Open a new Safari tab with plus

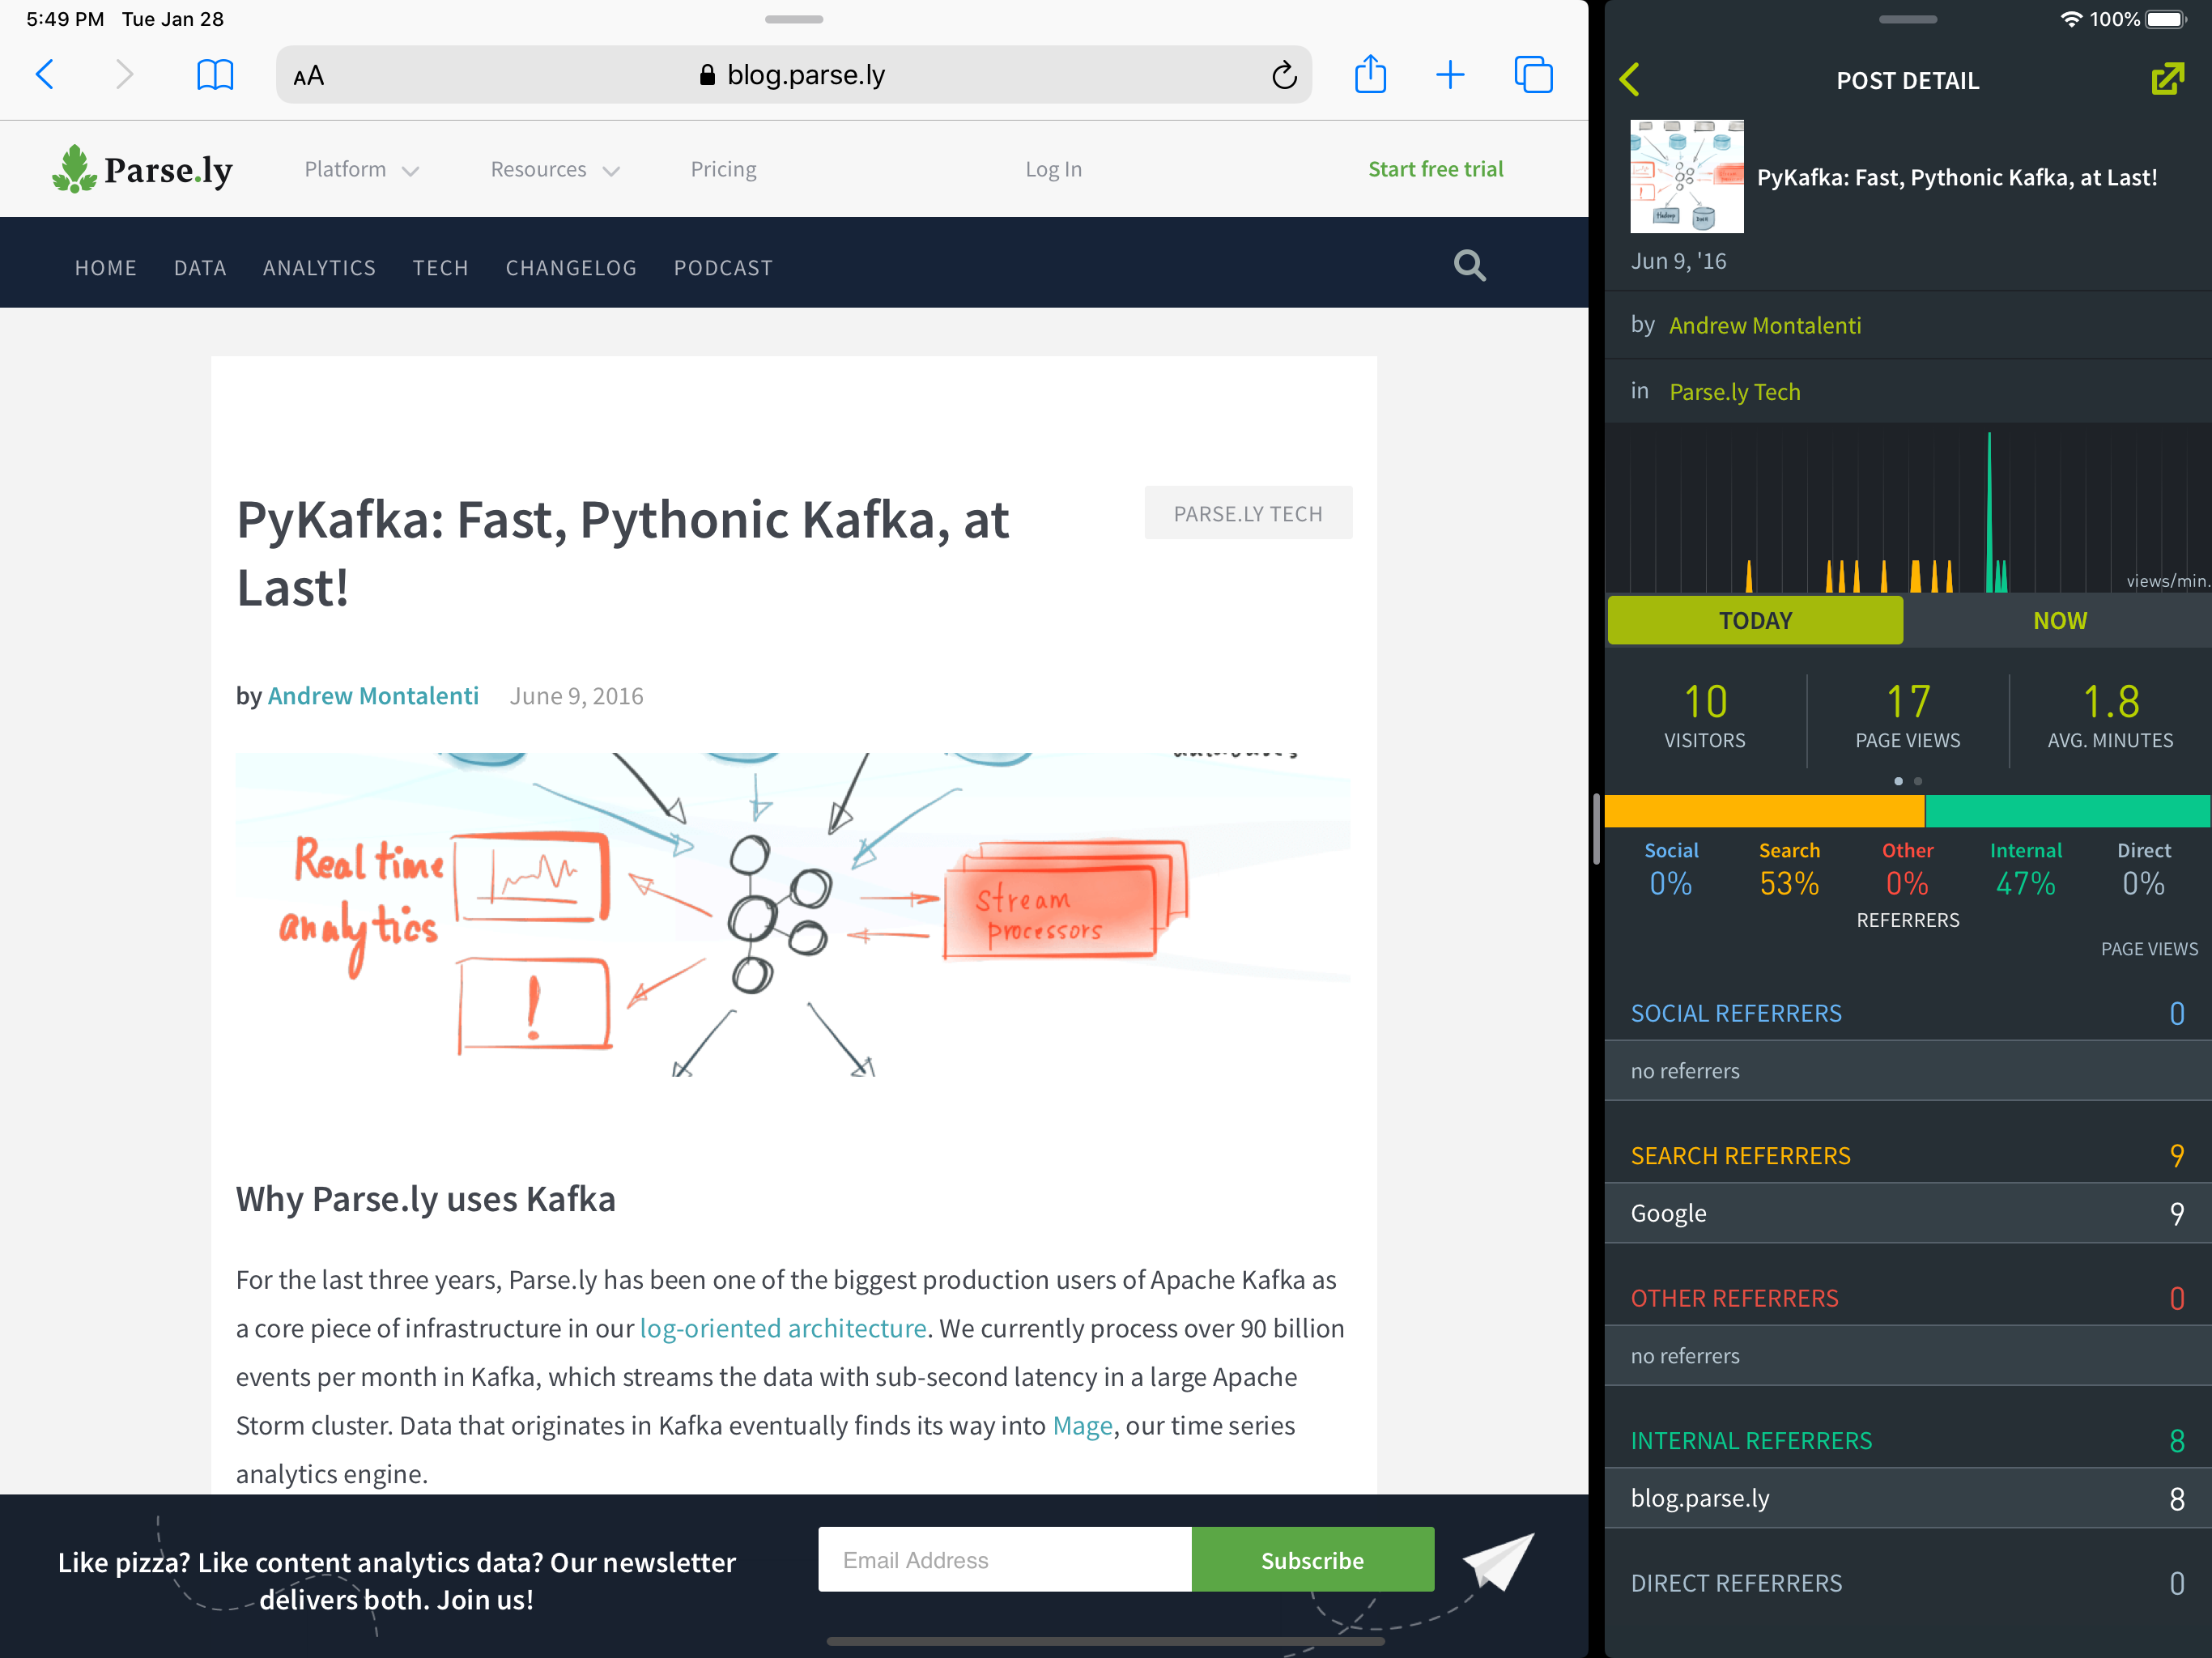point(1450,75)
